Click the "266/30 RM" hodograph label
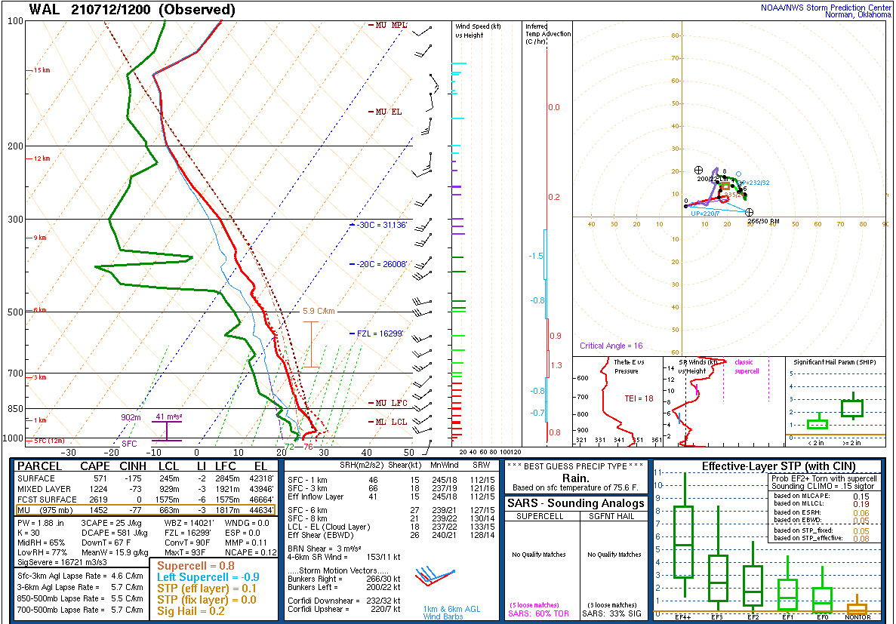The image size is (896, 624). click(764, 220)
